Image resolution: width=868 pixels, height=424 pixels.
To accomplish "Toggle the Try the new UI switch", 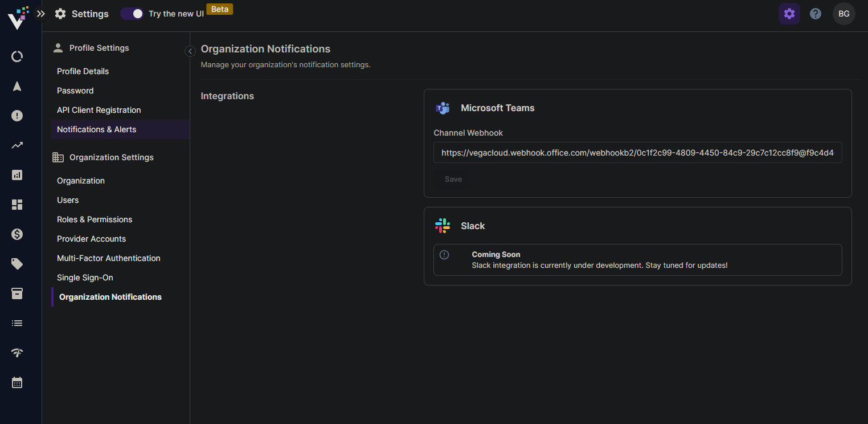I will tap(132, 14).
